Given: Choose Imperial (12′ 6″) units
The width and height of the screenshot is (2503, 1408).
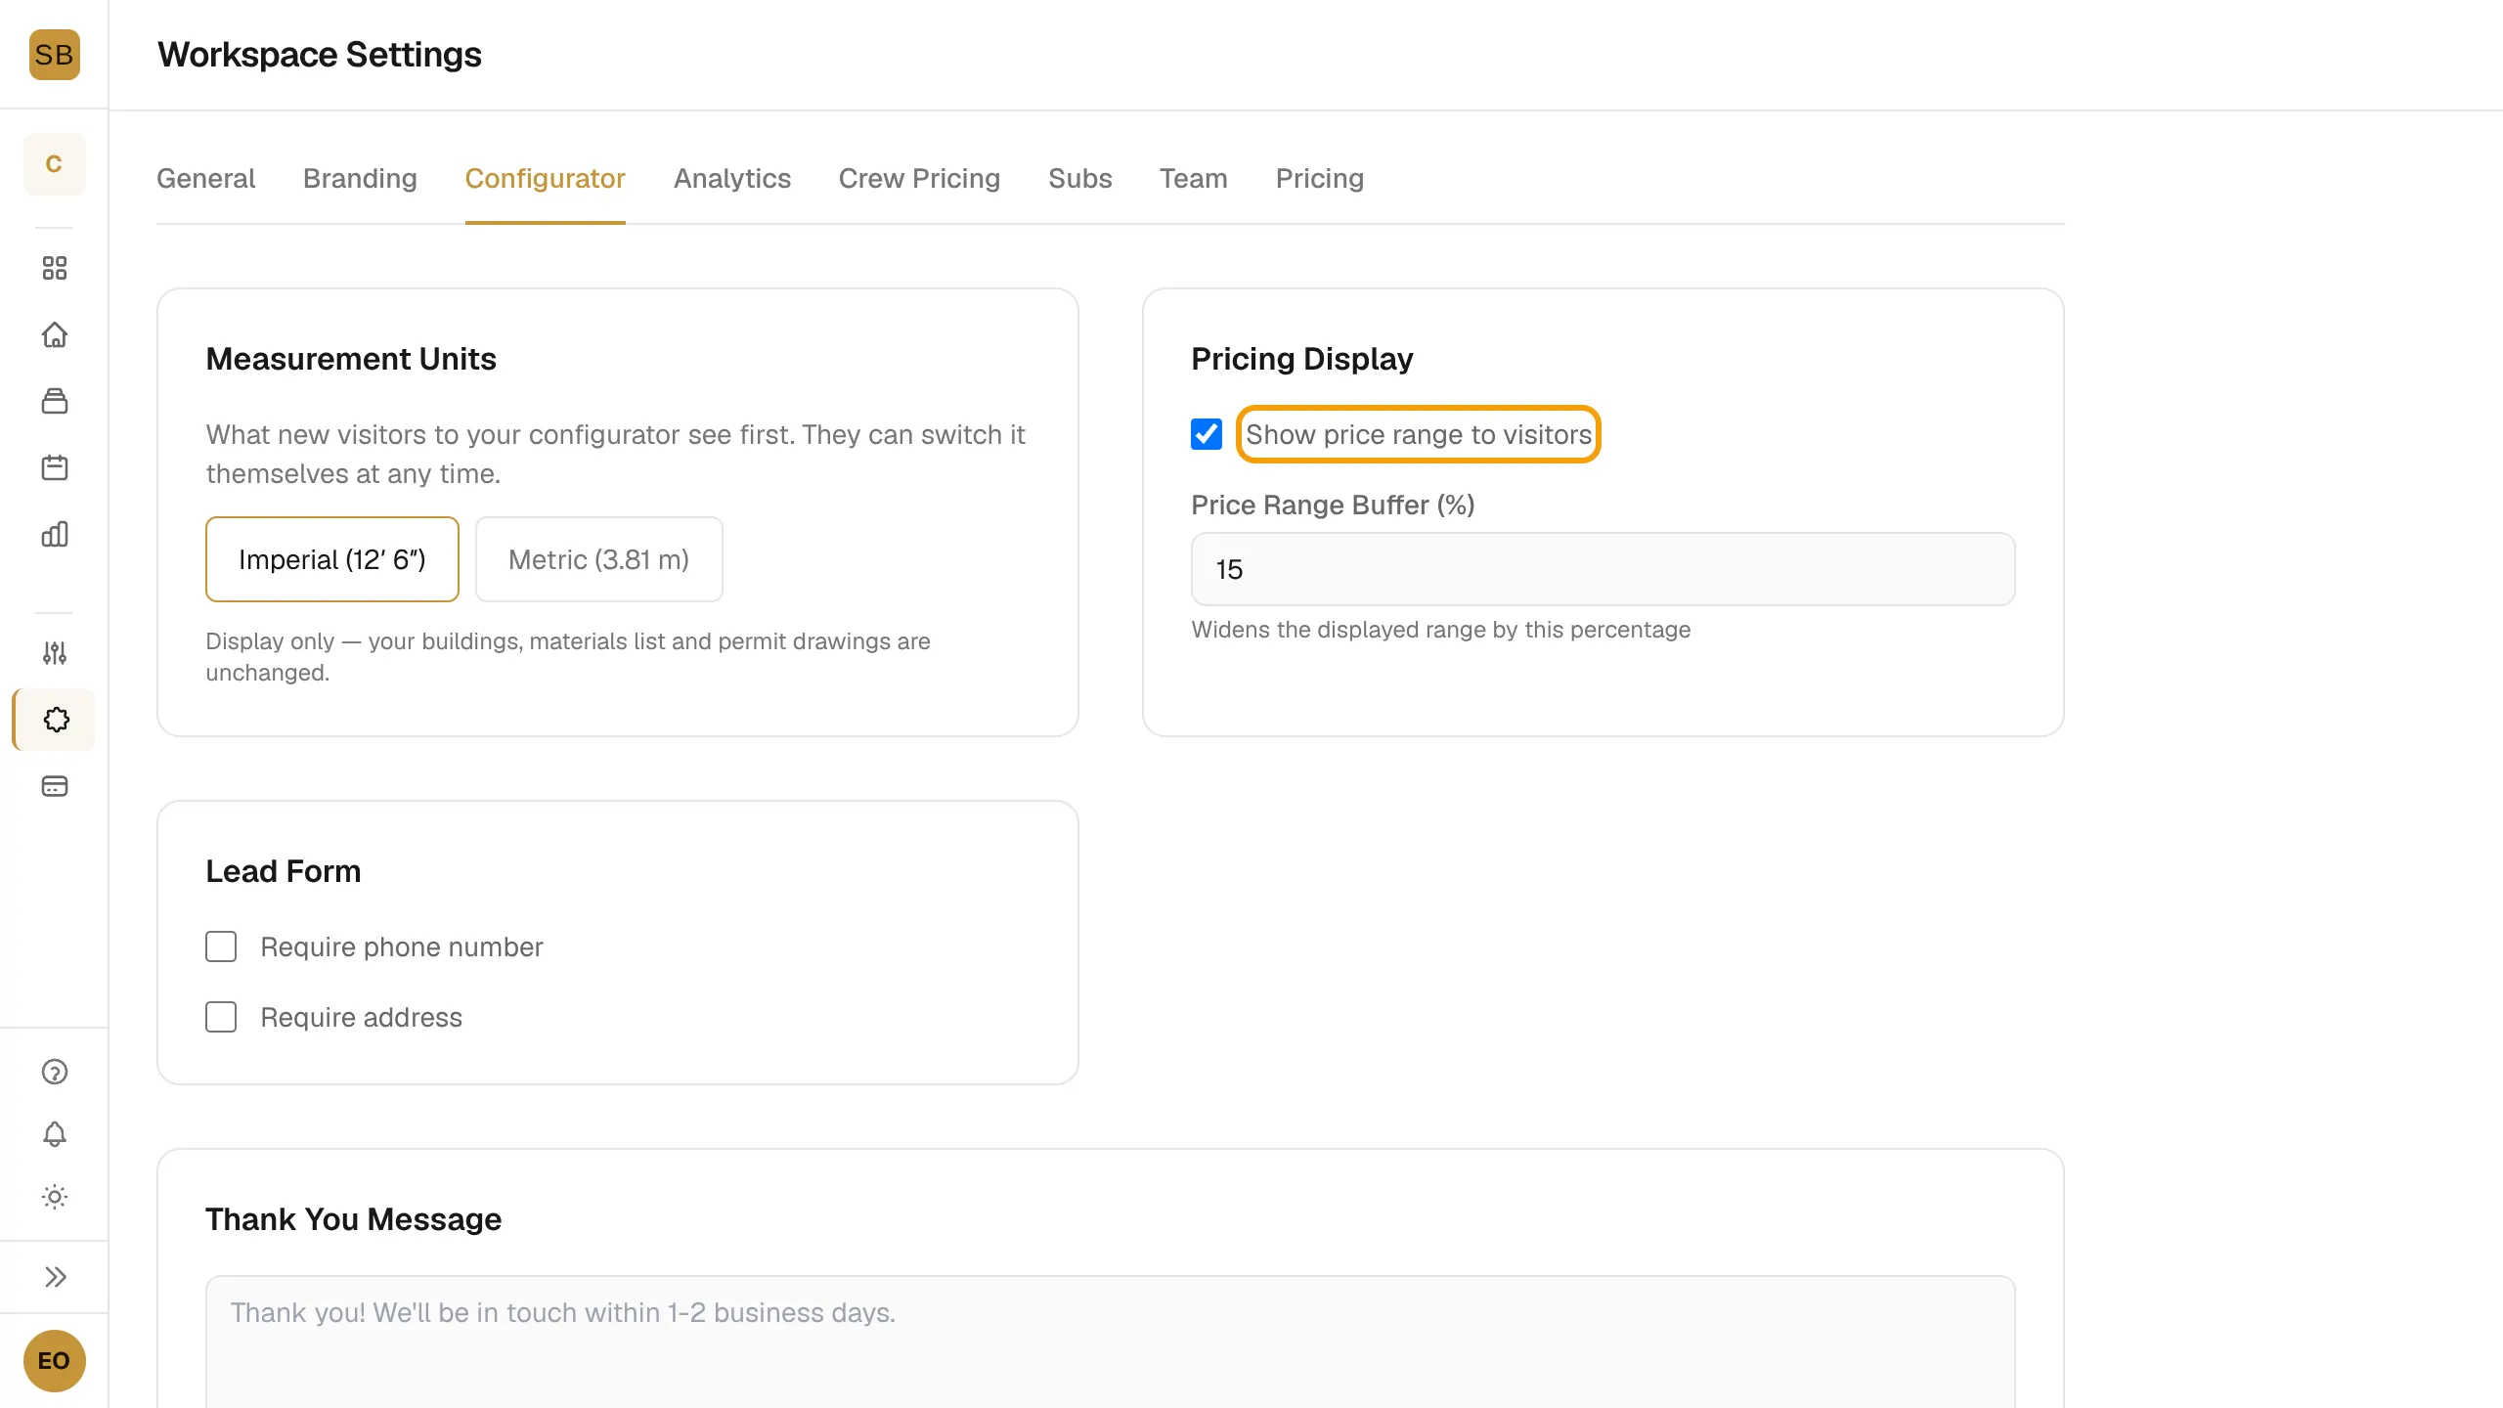Looking at the screenshot, I should (x=332, y=559).
